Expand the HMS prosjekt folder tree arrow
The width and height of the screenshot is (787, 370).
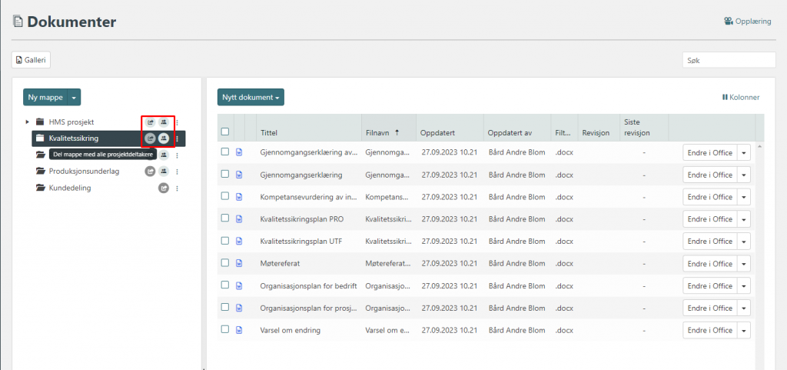27,122
